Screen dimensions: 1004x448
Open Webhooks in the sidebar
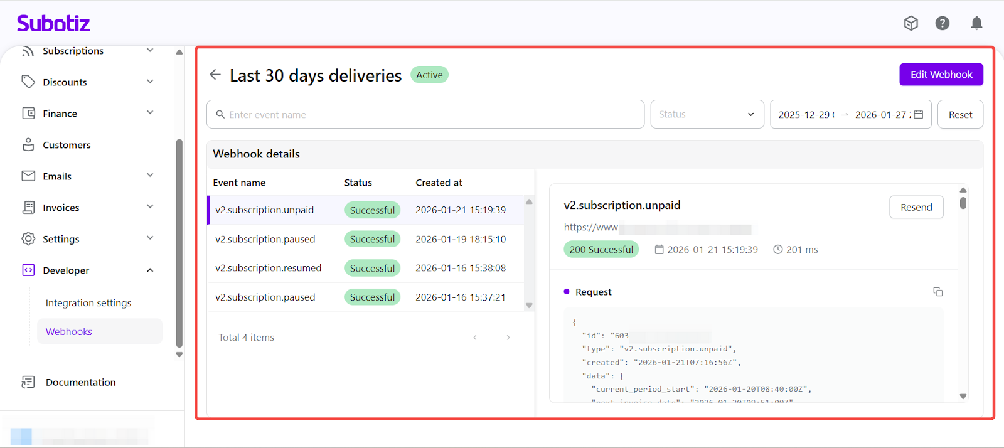click(x=69, y=331)
